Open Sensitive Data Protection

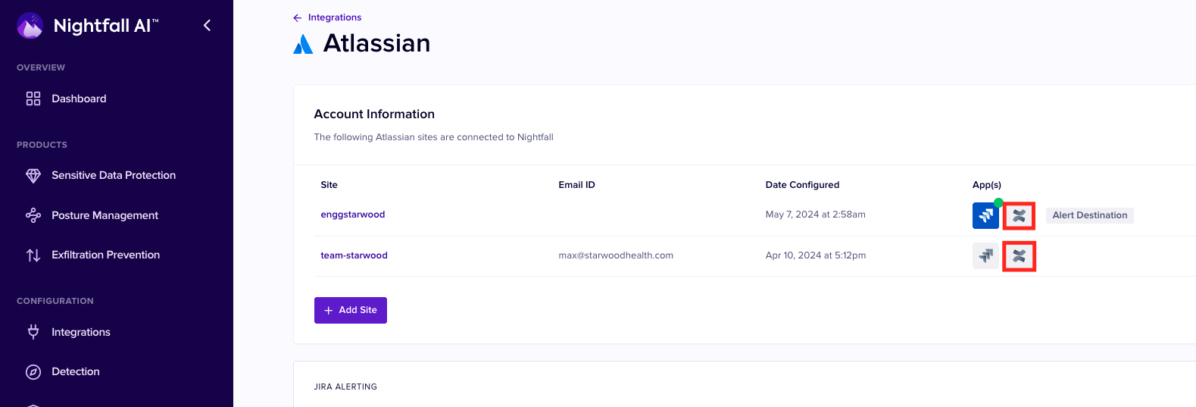(x=114, y=175)
